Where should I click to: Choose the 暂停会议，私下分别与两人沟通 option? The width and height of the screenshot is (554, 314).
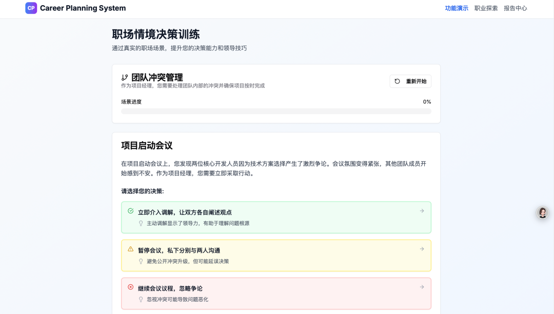tap(276, 255)
